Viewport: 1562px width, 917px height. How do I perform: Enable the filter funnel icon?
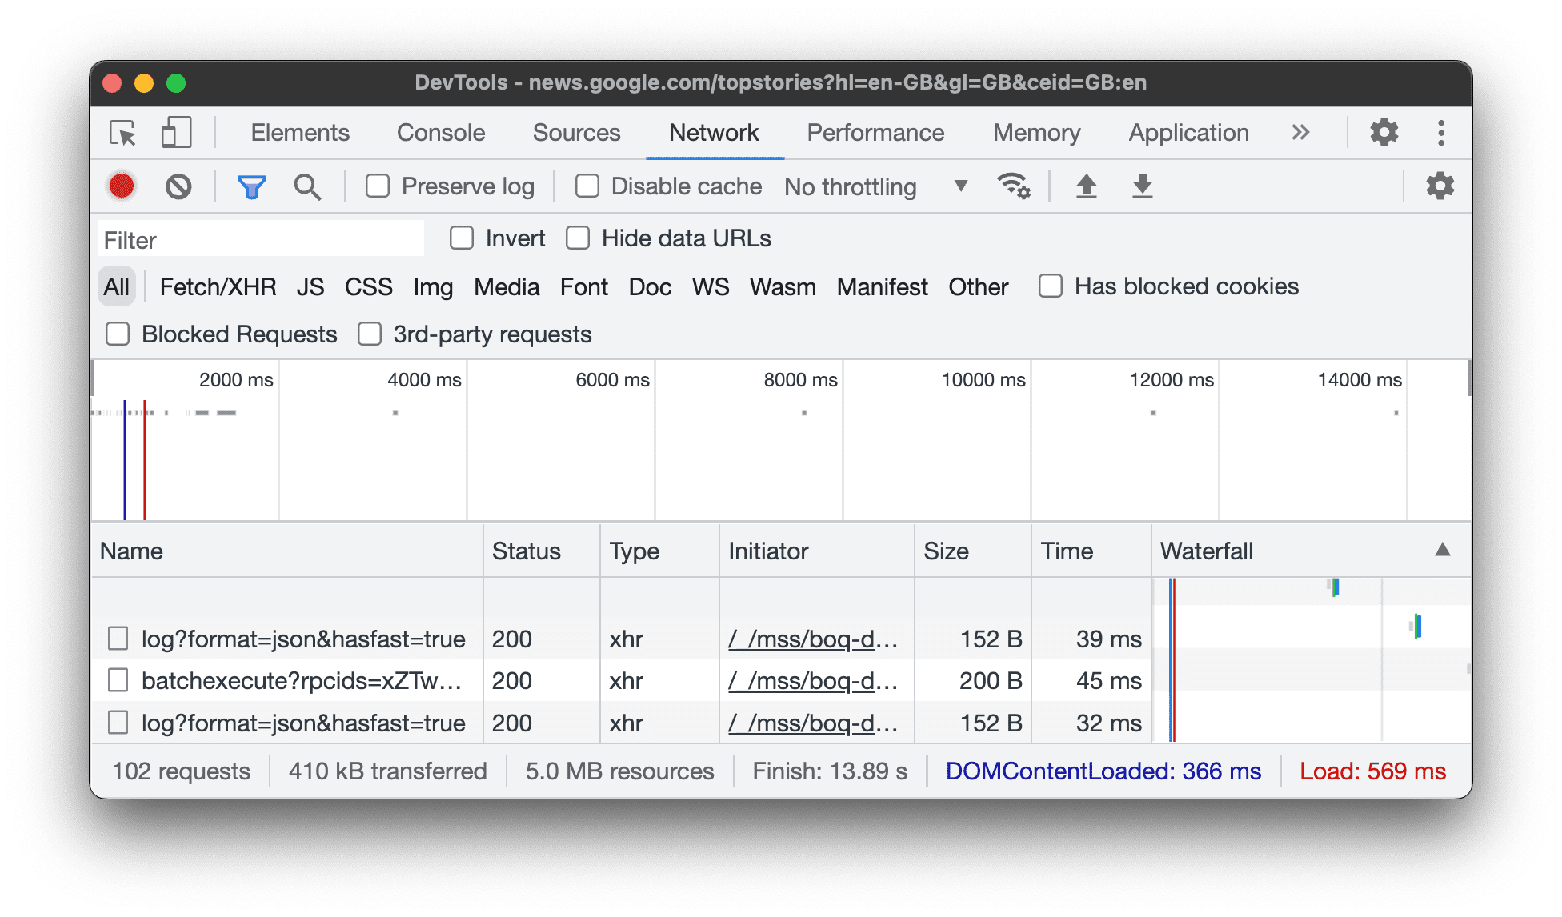(253, 186)
